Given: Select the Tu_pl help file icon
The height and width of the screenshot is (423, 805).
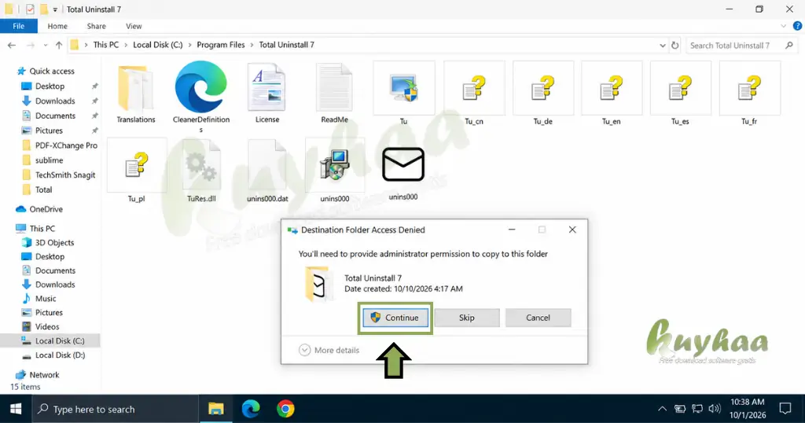Looking at the screenshot, I should click(137, 165).
